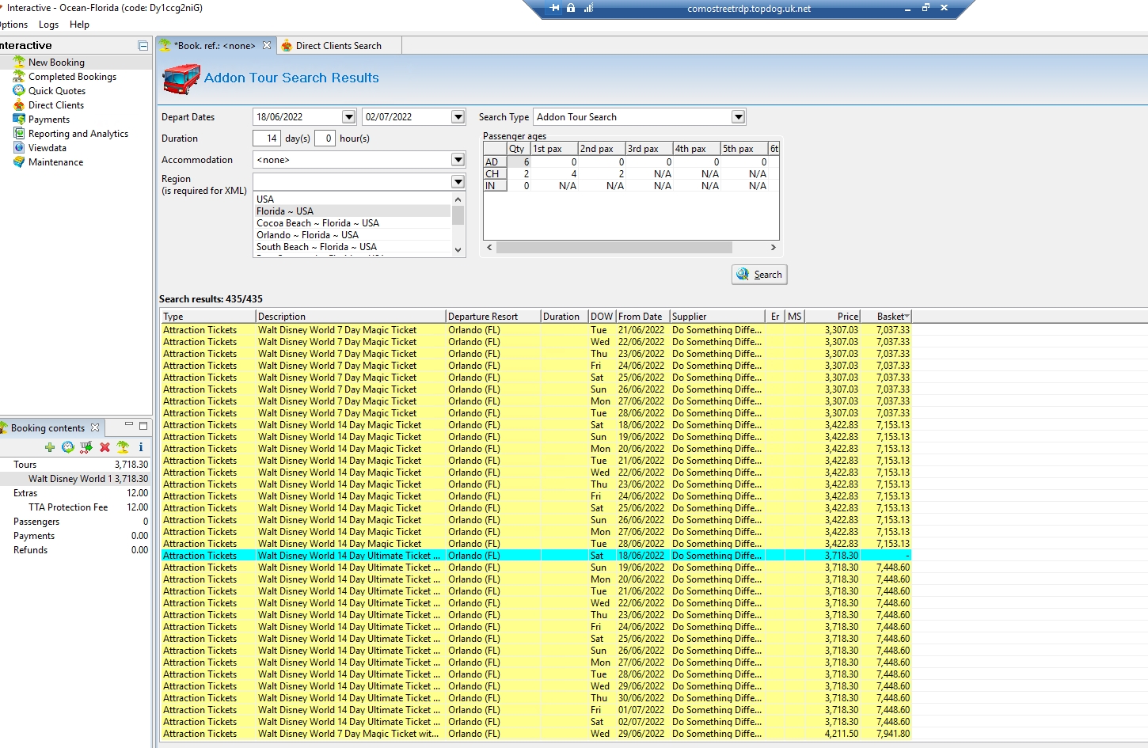1148x748 pixels.
Task: Click the Duration days input field
Action: [267, 139]
